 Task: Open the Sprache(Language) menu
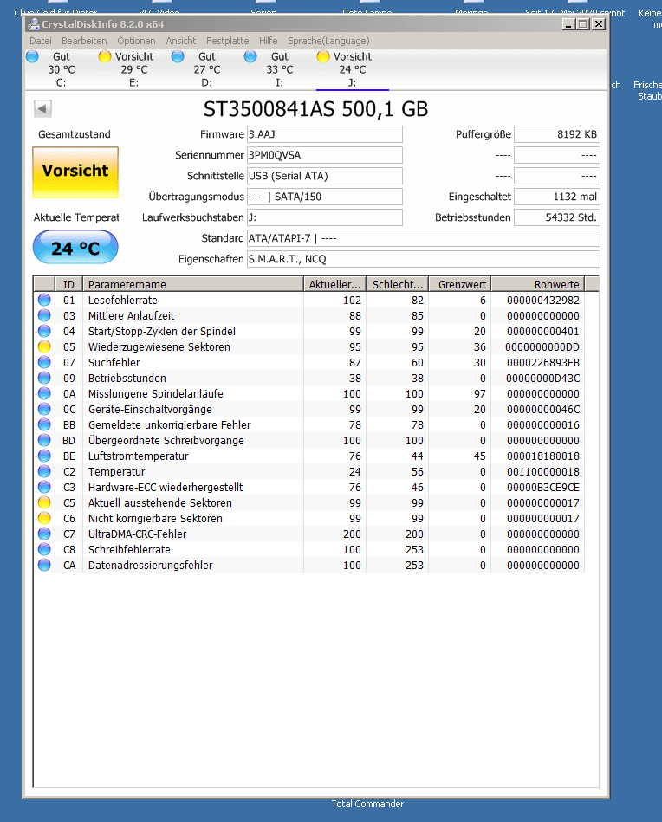point(328,41)
